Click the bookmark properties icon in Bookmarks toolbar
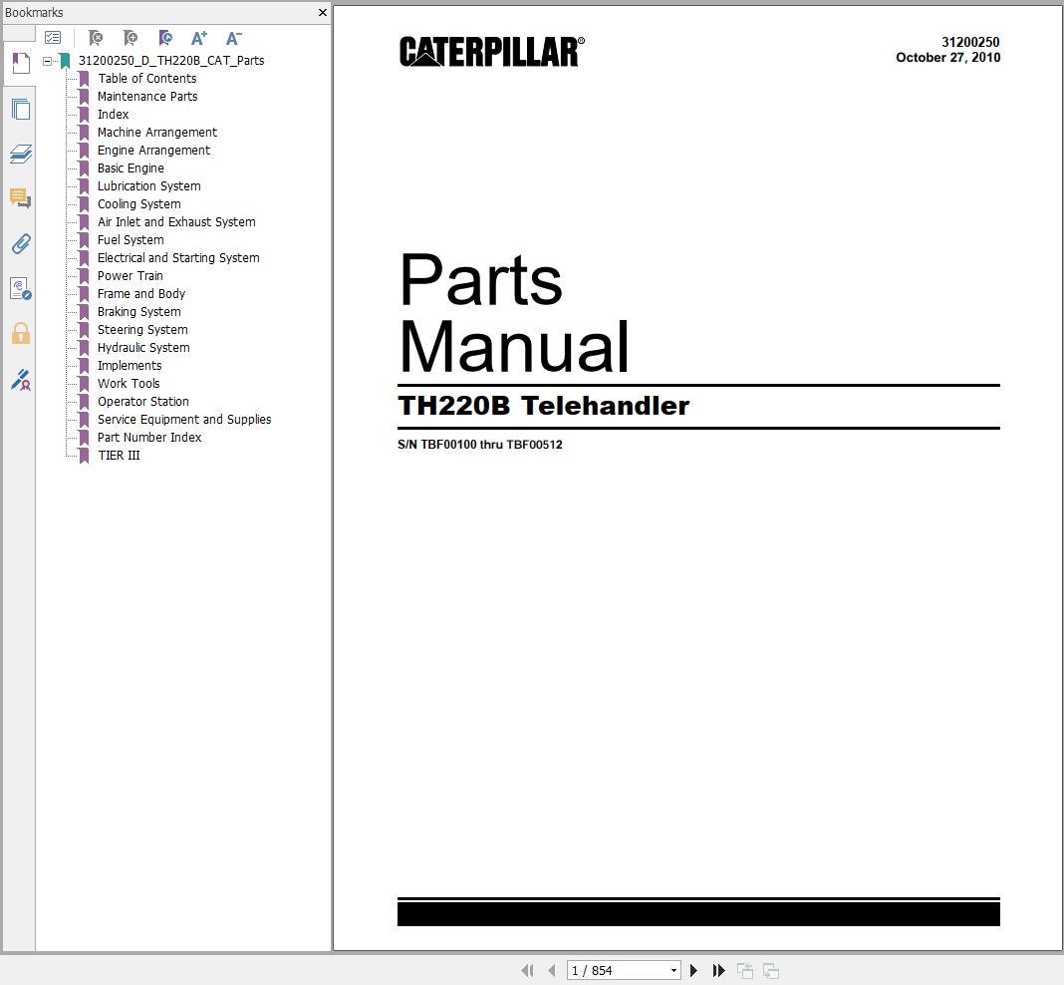This screenshot has height=985, width=1064. click(165, 38)
